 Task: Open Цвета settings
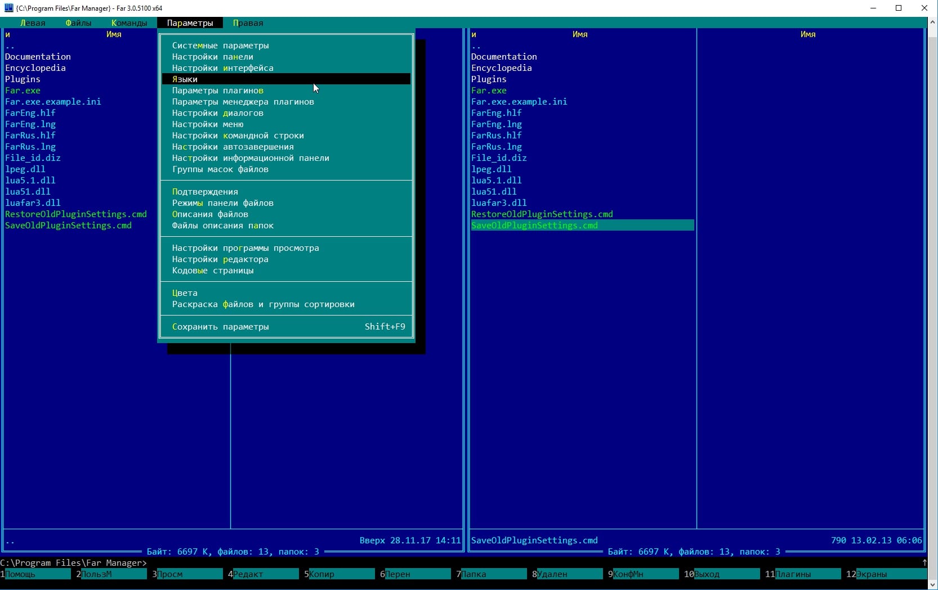(286, 293)
